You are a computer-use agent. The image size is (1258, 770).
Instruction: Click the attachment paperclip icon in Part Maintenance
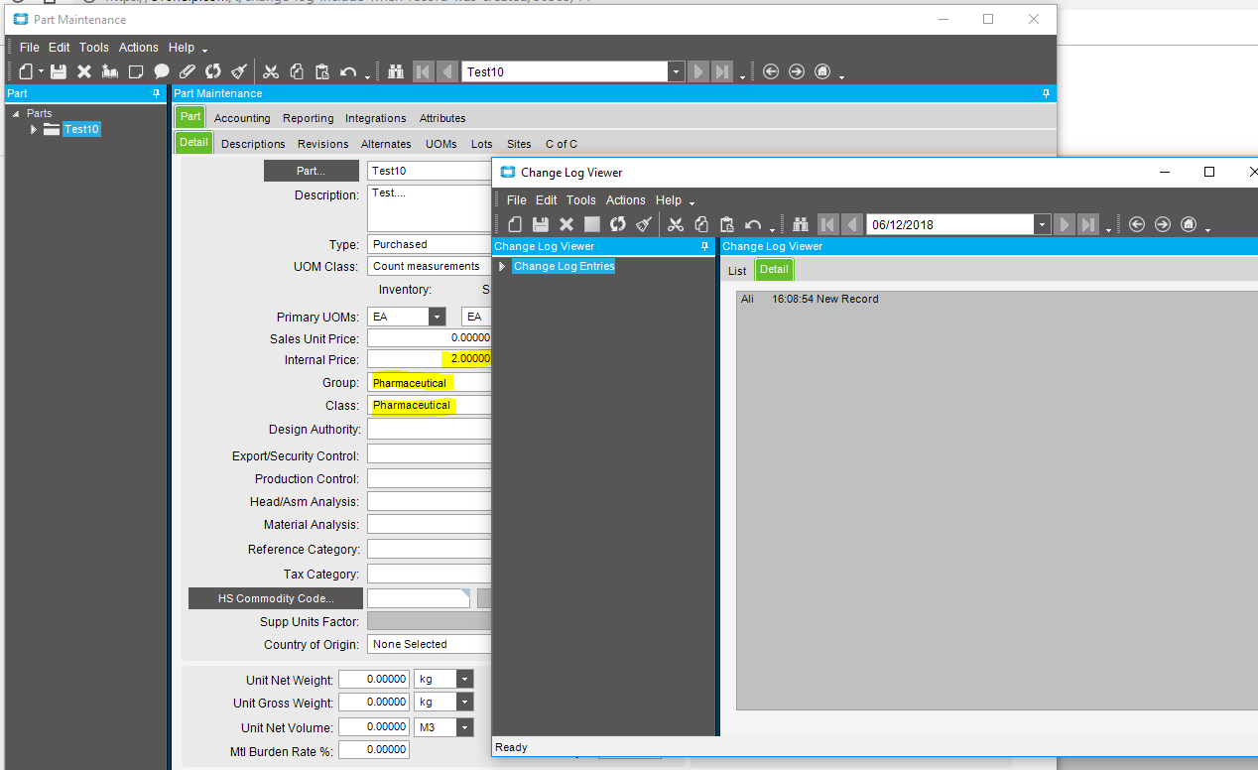click(x=188, y=71)
